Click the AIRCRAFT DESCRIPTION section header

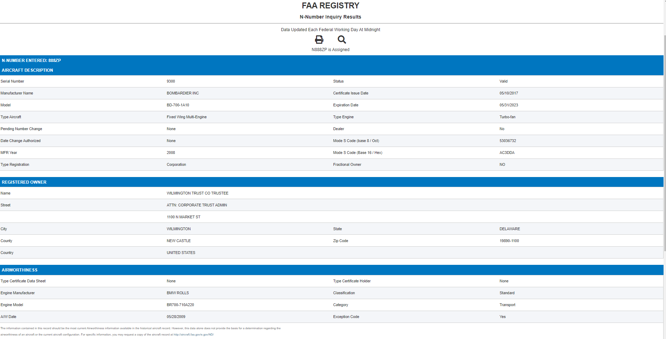pyautogui.click(x=27, y=70)
